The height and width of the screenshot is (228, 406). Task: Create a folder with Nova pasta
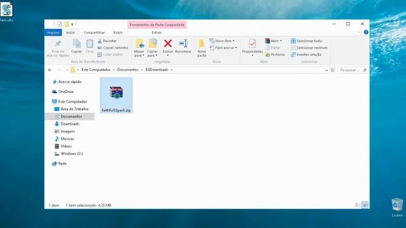[202, 48]
